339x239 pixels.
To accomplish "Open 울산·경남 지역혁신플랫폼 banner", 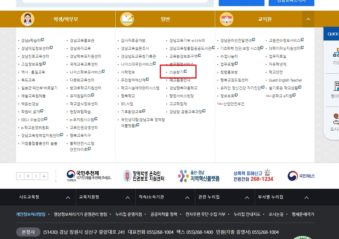I will click(199, 176).
